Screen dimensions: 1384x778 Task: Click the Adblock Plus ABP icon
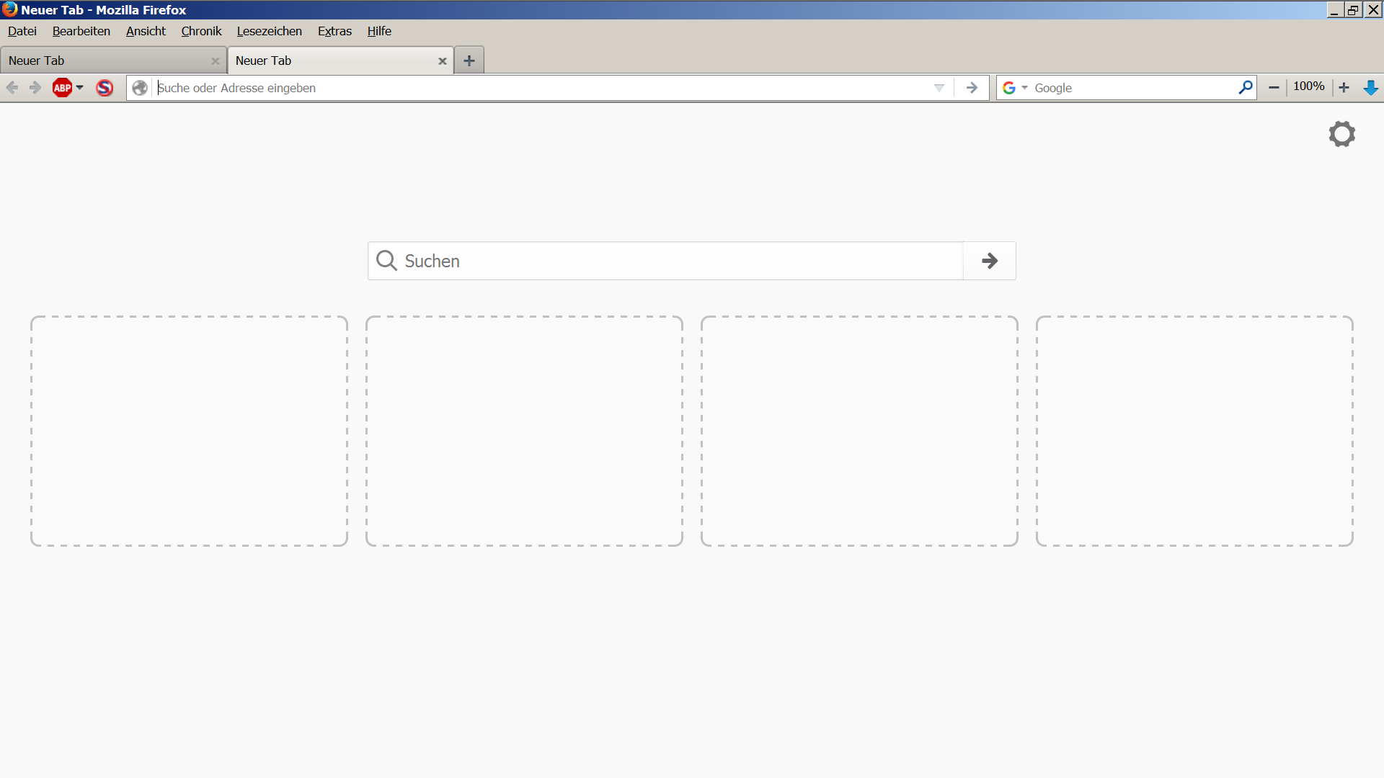(x=62, y=88)
